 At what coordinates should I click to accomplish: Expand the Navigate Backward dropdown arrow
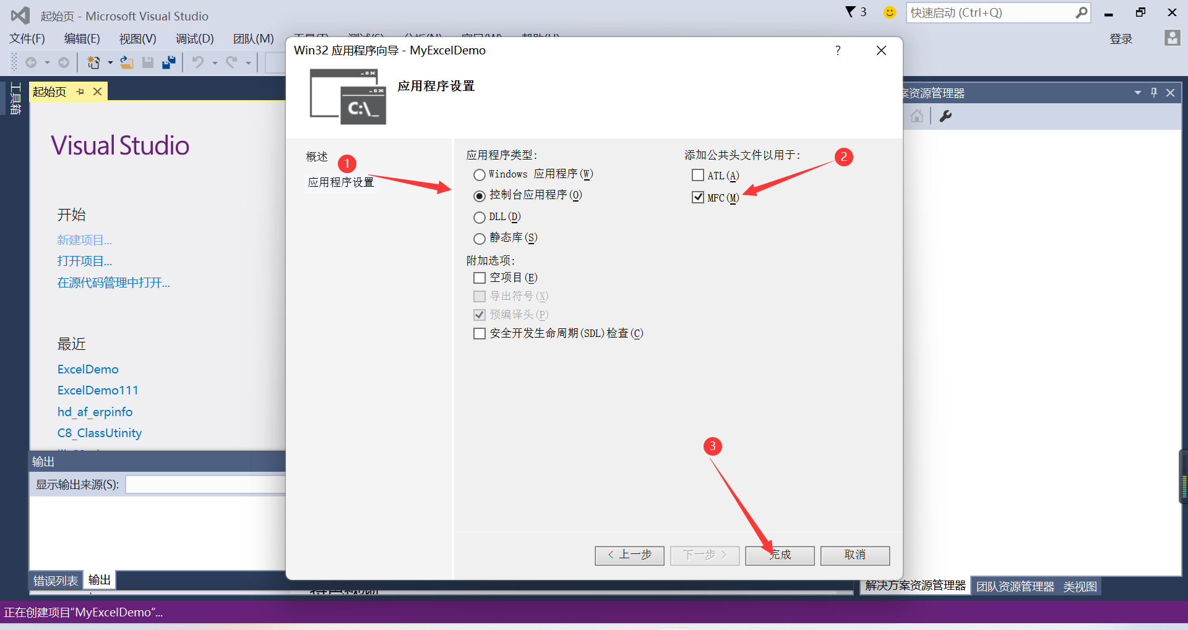(x=47, y=62)
